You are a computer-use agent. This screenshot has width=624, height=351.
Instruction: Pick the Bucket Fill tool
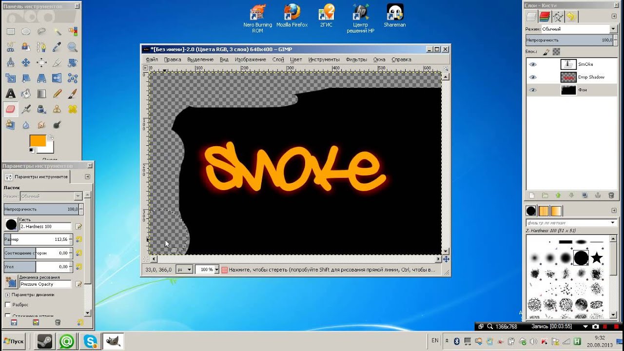tap(26, 94)
